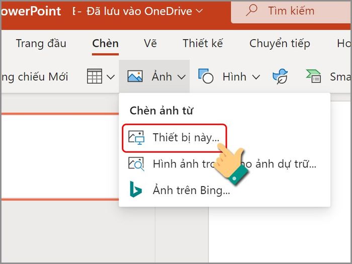The height and width of the screenshot is (264, 352).
Task: Click the this-device picture icon
Action: [x=136, y=138]
